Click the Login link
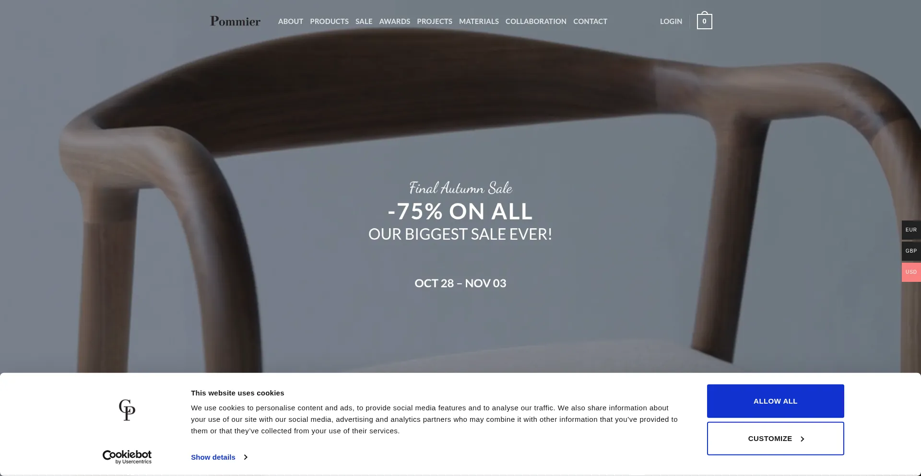Image resolution: width=921 pixels, height=476 pixels. tap(671, 22)
